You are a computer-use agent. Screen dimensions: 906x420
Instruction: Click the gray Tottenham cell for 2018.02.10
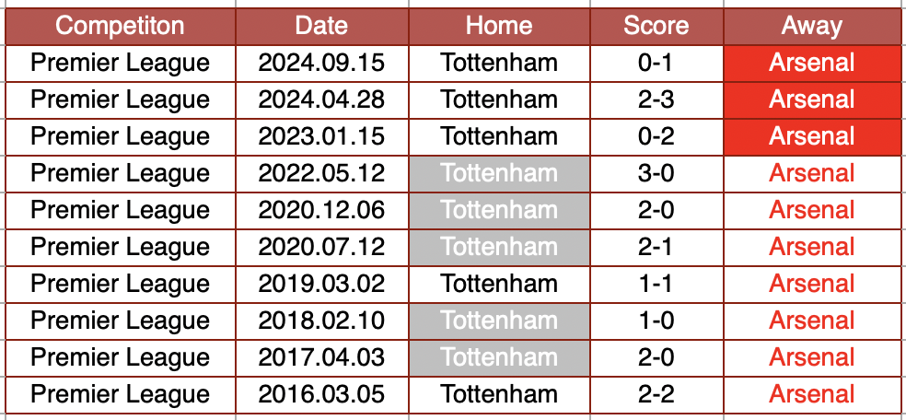click(499, 321)
